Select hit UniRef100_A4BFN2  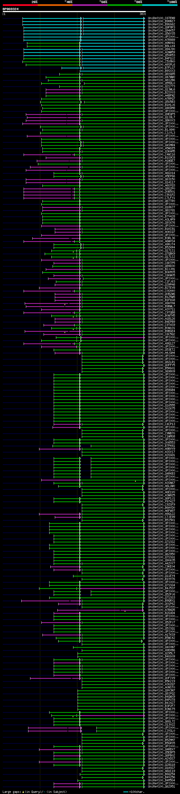[161, 95]
